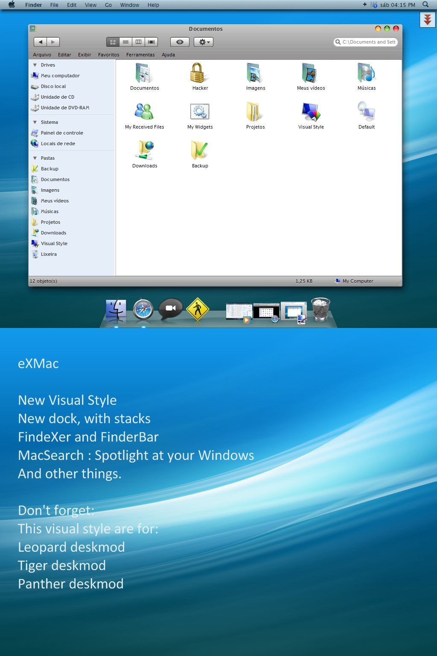Open the Backup folder icon in file pane
Viewport: 437px width, 656px height.
(x=199, y=150)
